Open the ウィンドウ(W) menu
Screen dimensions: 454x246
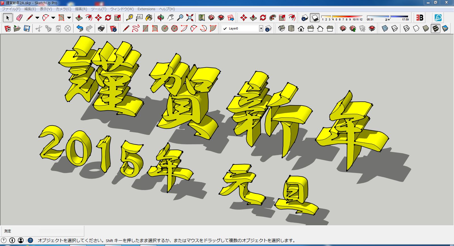(122, 9)
